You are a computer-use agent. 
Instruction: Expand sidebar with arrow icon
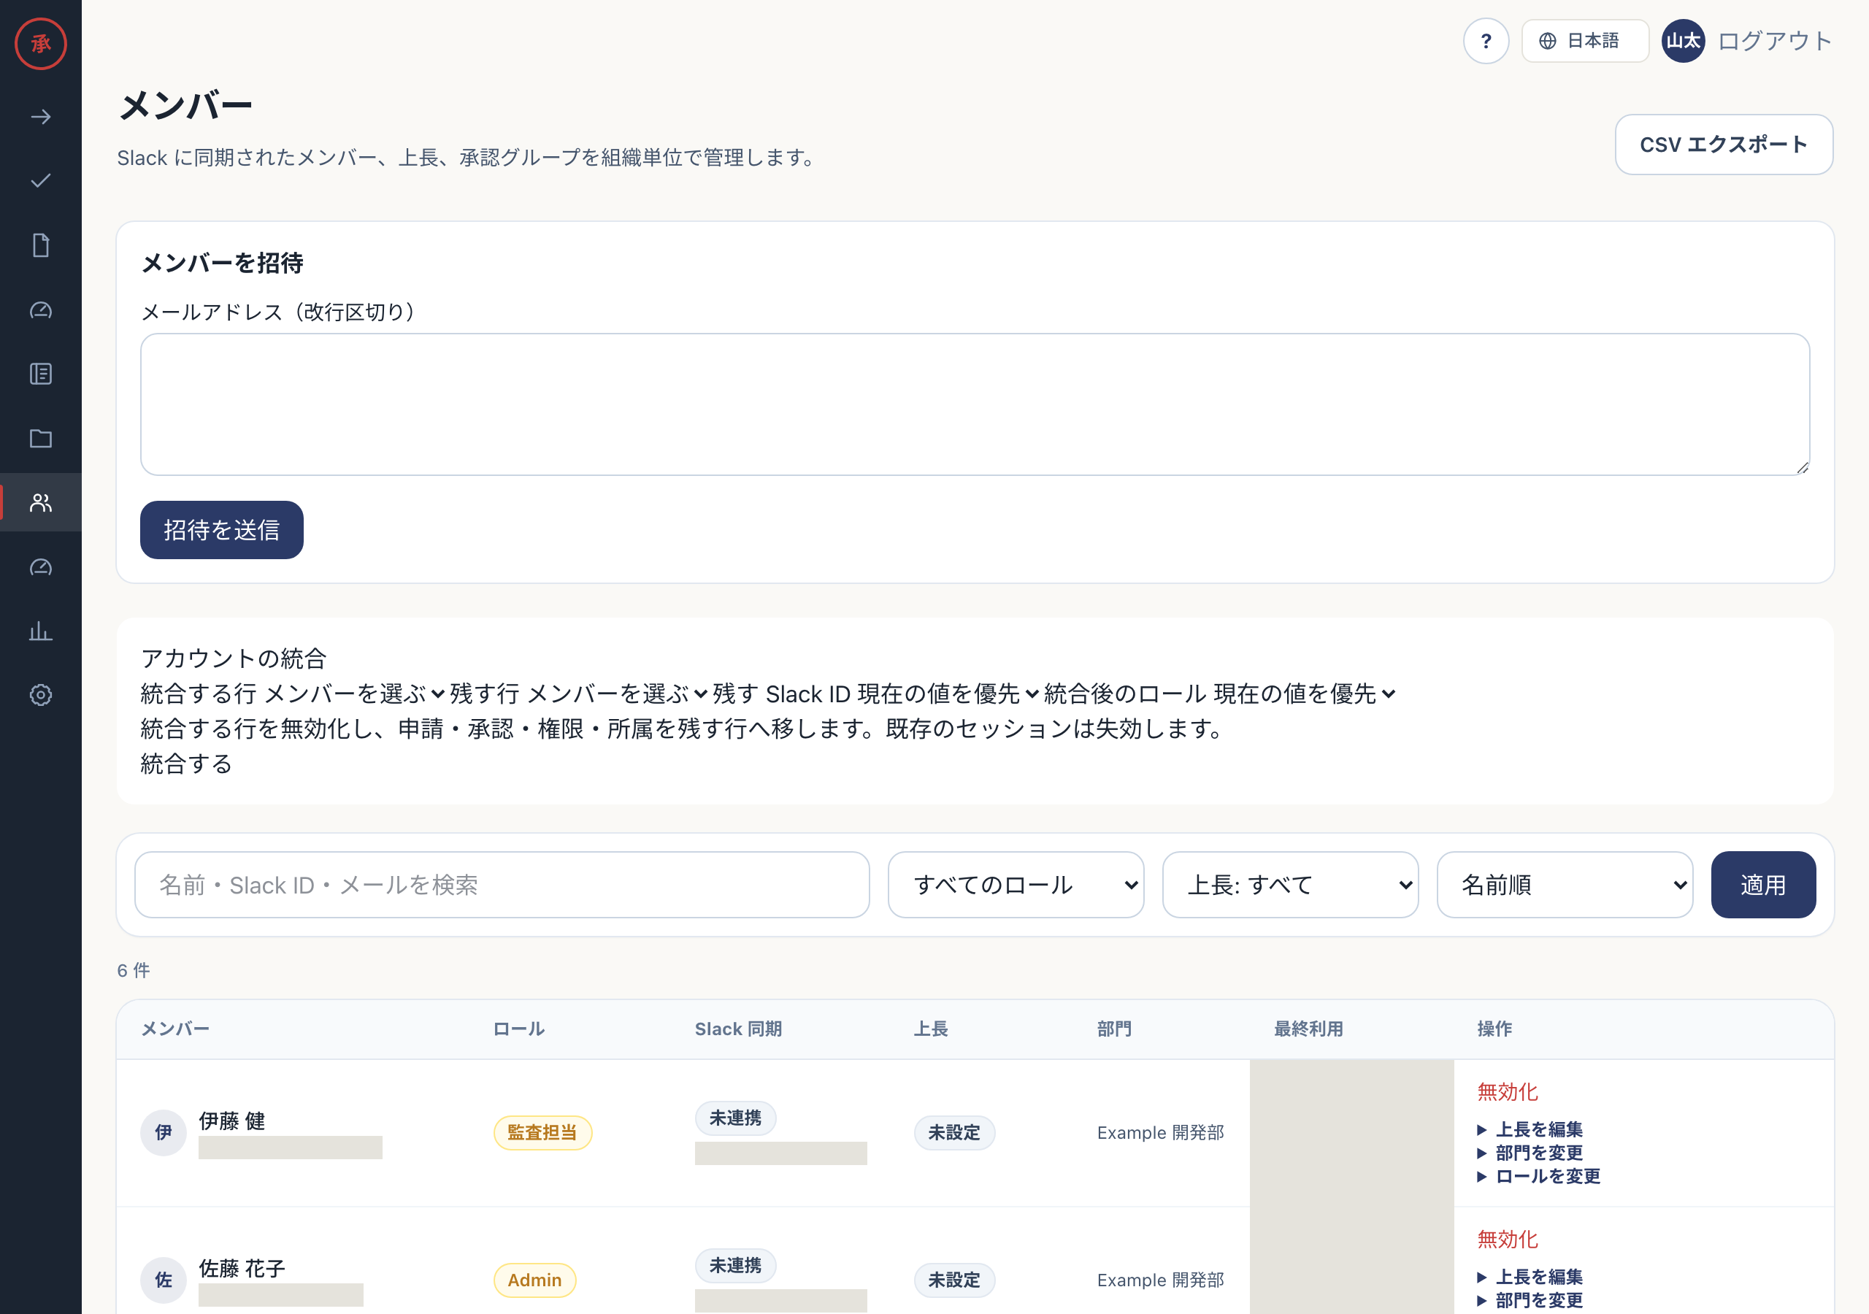[41, 118]
